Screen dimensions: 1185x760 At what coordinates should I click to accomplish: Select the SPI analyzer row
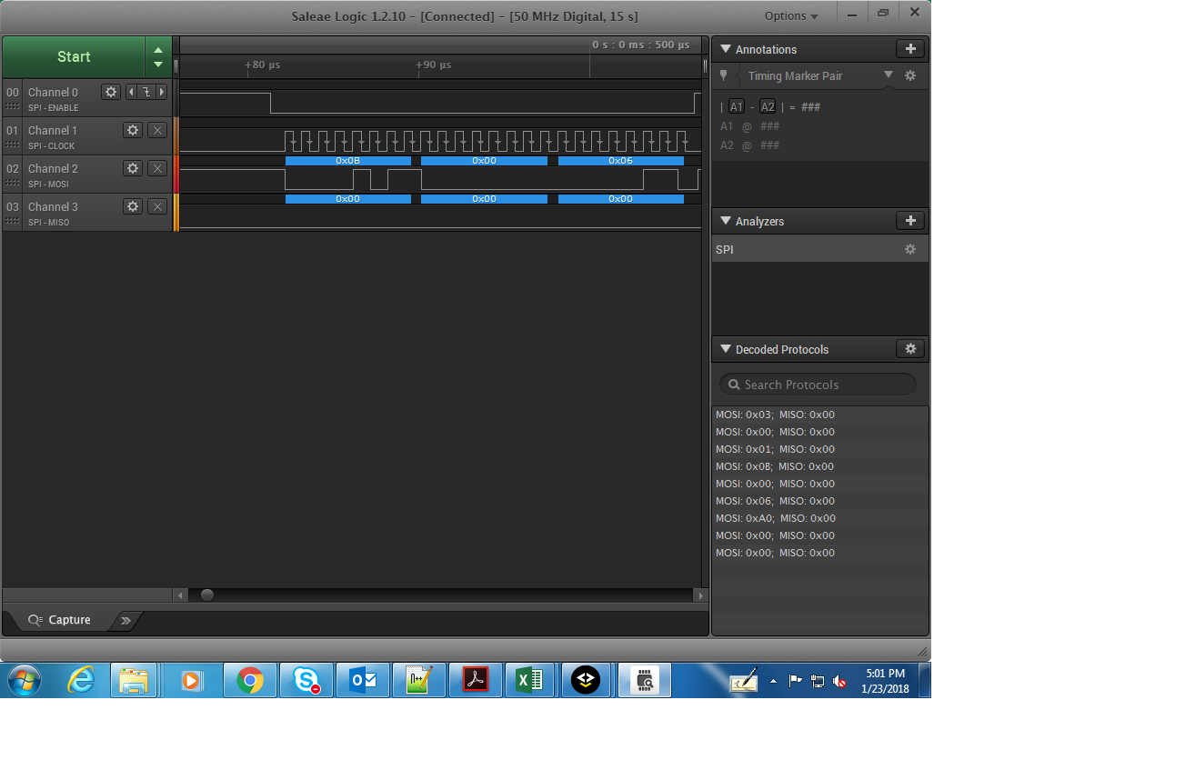coord(820,249)
